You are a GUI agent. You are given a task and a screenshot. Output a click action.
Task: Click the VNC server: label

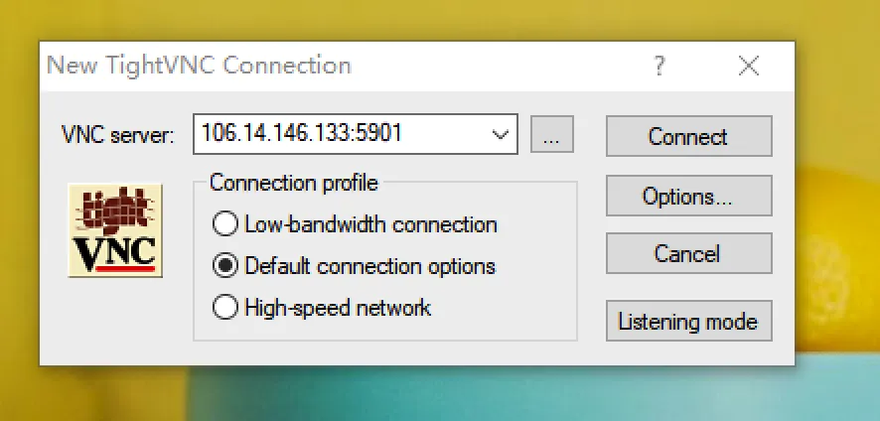coord(118,135)
